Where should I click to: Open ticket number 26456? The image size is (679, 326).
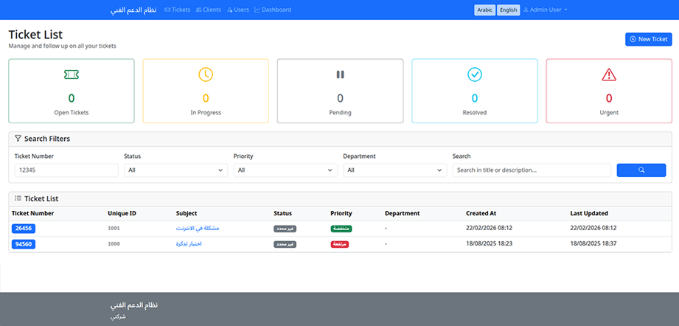coord(24,229)
